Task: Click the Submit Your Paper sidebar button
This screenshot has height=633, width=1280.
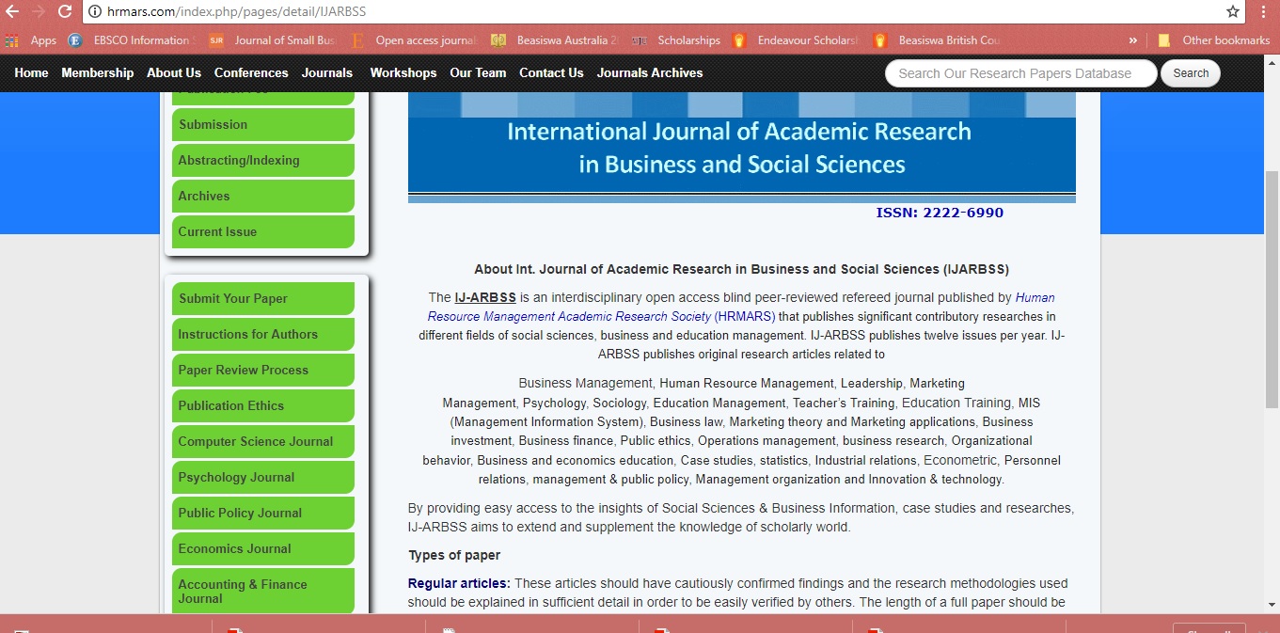Action: pos(263,298)
